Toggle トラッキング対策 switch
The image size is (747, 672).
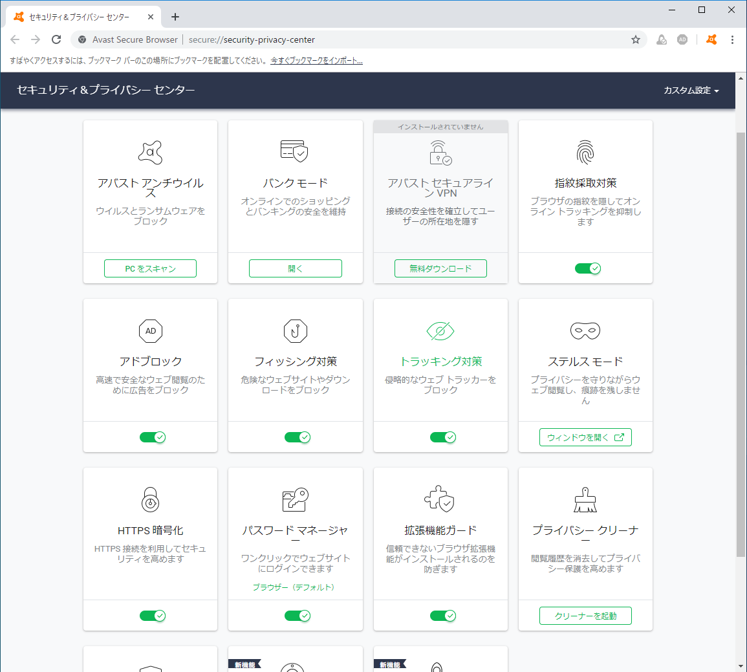point(442,437)
